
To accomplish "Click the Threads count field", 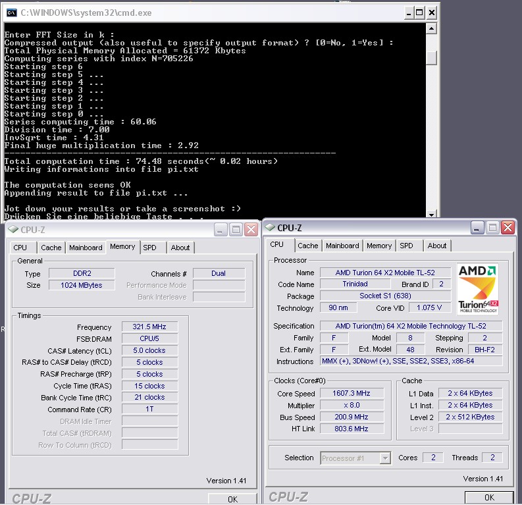I will click(x=492, y=458).
